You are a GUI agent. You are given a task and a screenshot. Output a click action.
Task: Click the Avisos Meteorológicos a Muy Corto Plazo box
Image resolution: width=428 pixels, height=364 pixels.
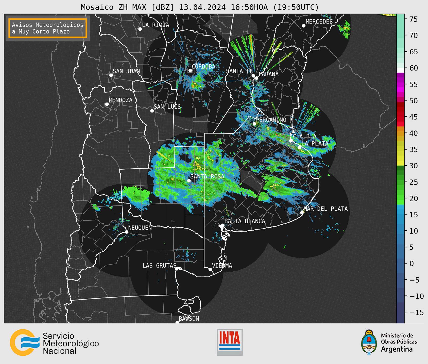point(48,28)
